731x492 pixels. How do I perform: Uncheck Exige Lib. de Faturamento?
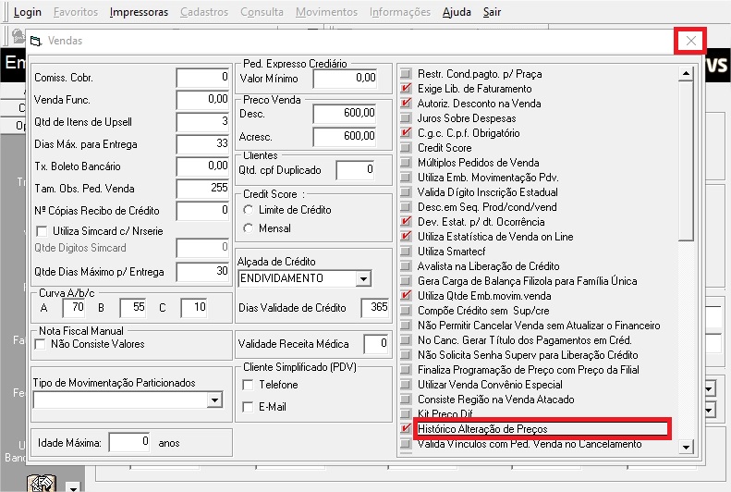406,89
